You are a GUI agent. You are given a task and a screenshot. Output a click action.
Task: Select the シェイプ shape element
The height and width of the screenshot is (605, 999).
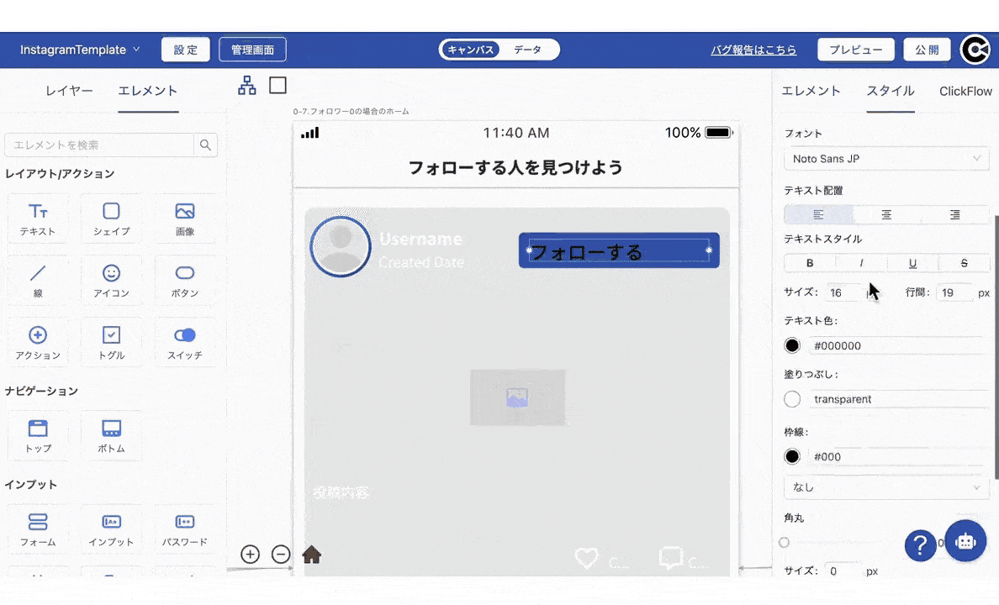click(111, 218)
